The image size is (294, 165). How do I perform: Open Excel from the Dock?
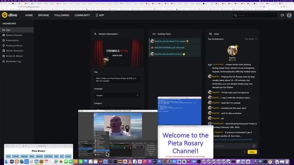click(x=184, y=162)
